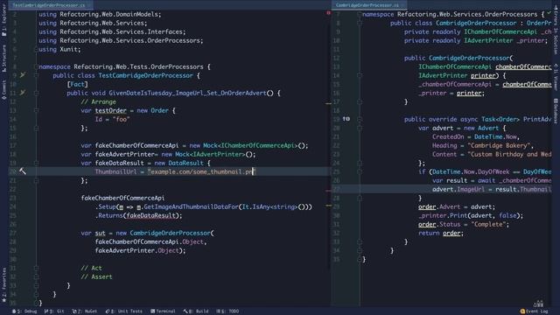The height and width of the screenshot is (315, 560).
Task: Open the Git tool window
Action: [x=54, y=311]
